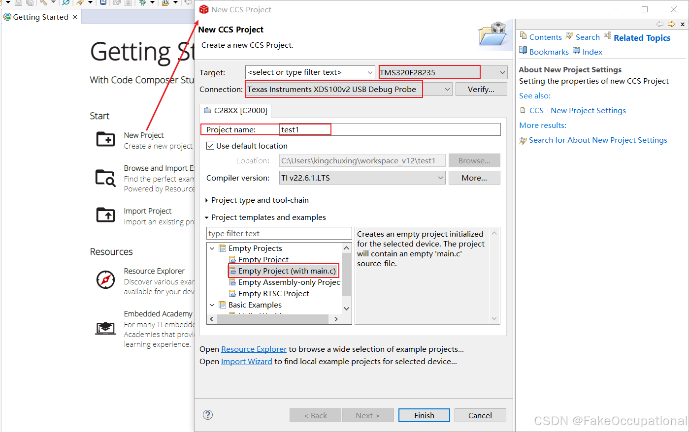The height and width of the screenshot is (432, 689).
Task: Open the Compiler version dropdown
Action: click(x=441, y=178)
